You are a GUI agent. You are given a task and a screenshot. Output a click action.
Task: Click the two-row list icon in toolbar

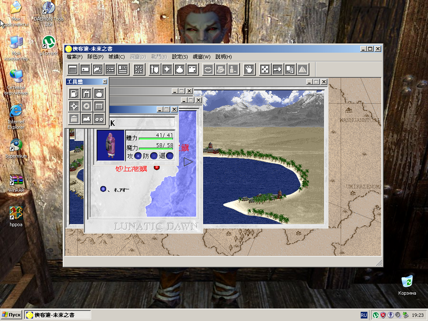(111, 70)
